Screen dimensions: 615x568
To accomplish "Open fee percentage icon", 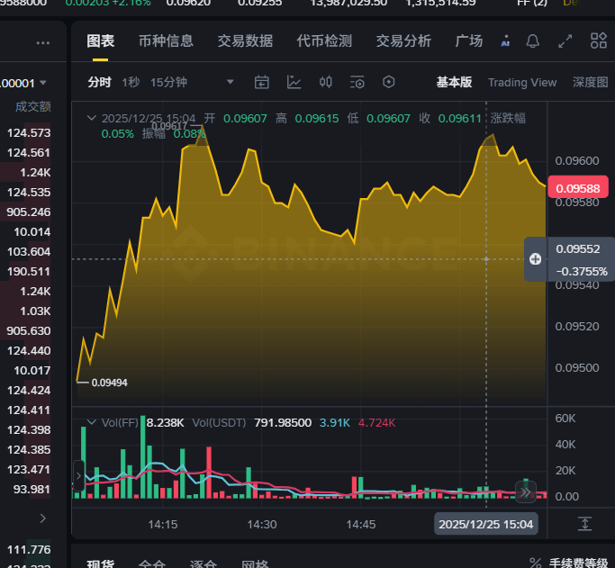I will [536, 563].
